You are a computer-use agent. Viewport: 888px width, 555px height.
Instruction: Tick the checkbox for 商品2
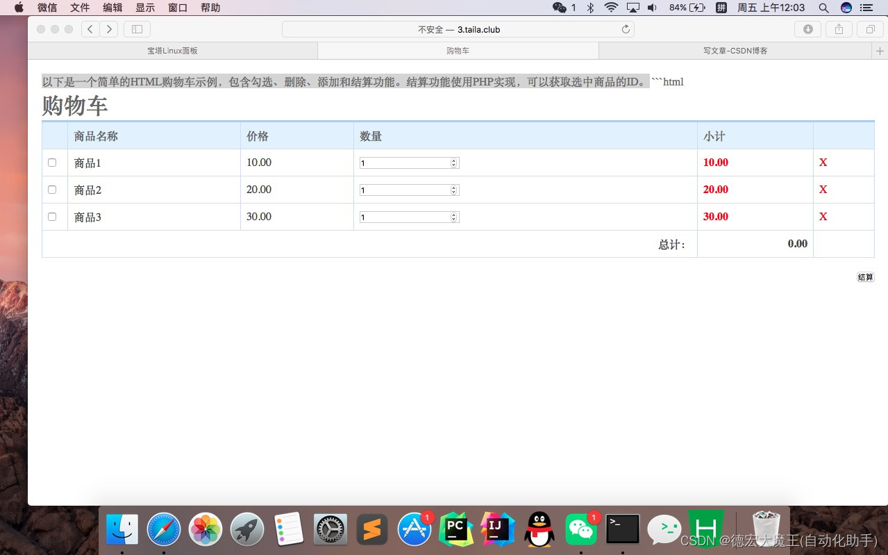pyautogui.click(x=52, y=190)
